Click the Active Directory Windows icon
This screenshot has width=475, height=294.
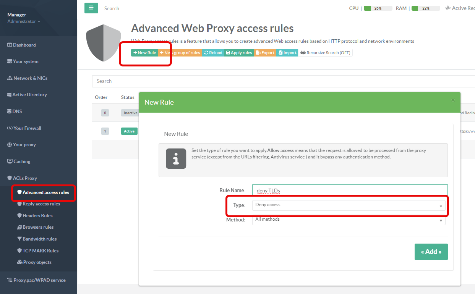(x=10, y=95)
